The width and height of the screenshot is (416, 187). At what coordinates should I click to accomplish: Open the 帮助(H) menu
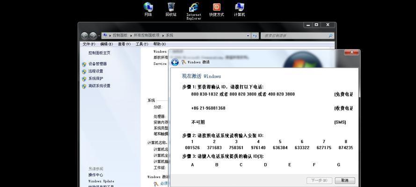[x=160, y=44]
